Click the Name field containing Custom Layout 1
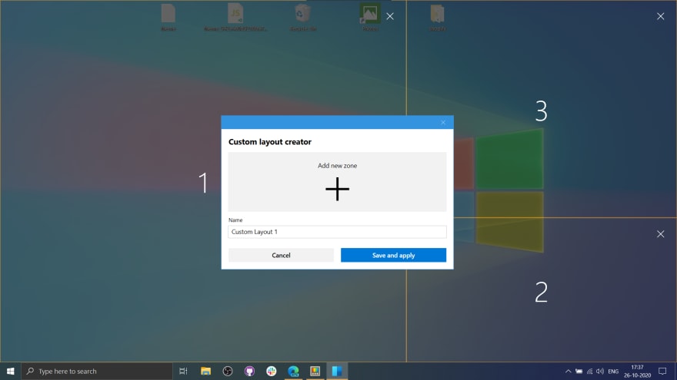This screenshot has height=380, width=677. point(337,232)
